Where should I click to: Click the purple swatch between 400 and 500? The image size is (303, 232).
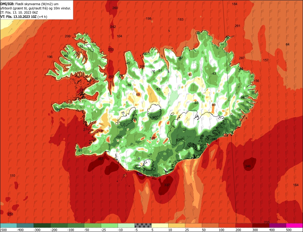pos(278,225)
